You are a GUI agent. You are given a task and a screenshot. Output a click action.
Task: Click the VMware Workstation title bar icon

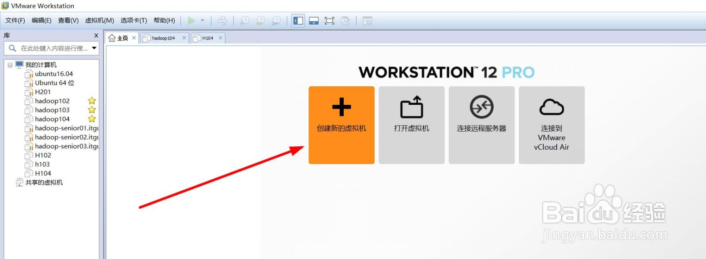(5, 6)
